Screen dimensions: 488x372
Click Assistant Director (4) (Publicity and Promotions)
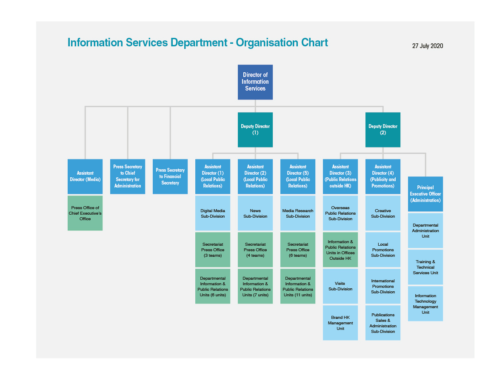pyautogui.click(x=382, y=176)
